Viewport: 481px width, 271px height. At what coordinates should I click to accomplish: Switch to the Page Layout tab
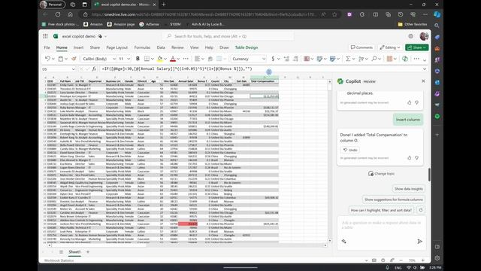[117, 47]
